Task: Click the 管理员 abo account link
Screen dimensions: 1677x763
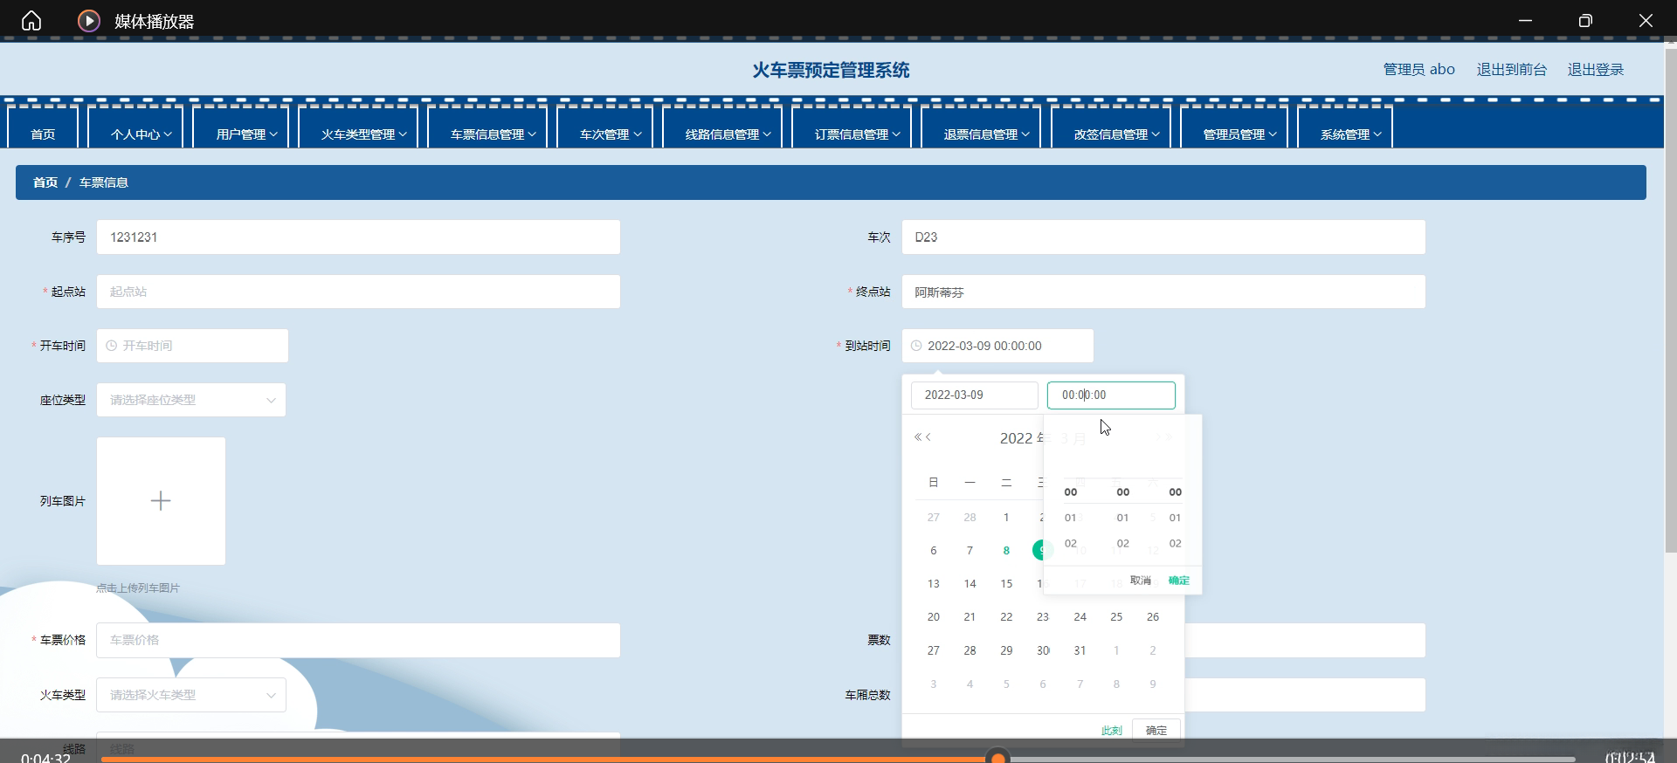Action: (1419, 69)
